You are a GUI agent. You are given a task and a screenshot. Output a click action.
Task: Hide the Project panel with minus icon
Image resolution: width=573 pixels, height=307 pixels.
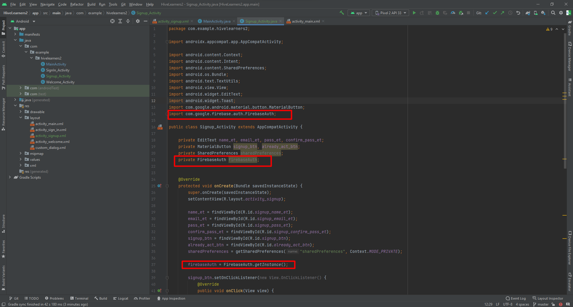(145, 21)
